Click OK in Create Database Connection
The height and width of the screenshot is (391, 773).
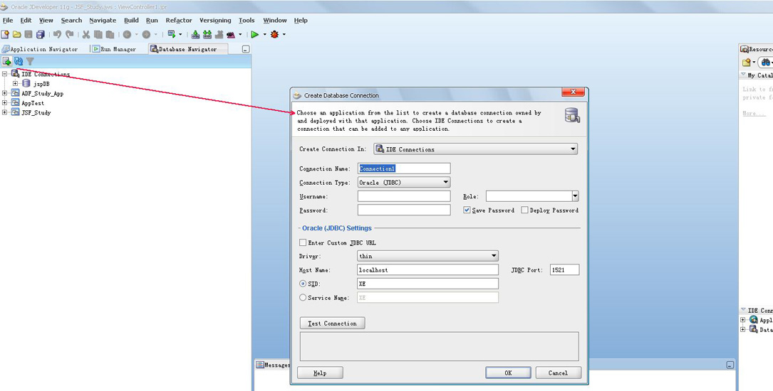click(x=508, y=373)
